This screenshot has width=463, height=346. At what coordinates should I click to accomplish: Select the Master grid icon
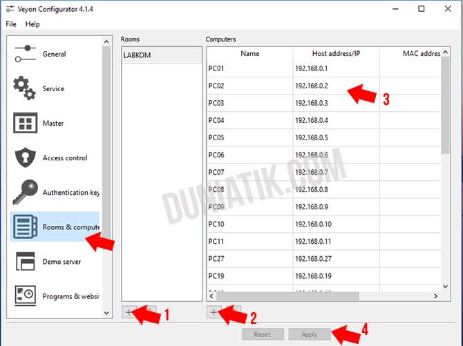(x=26, y=123)
